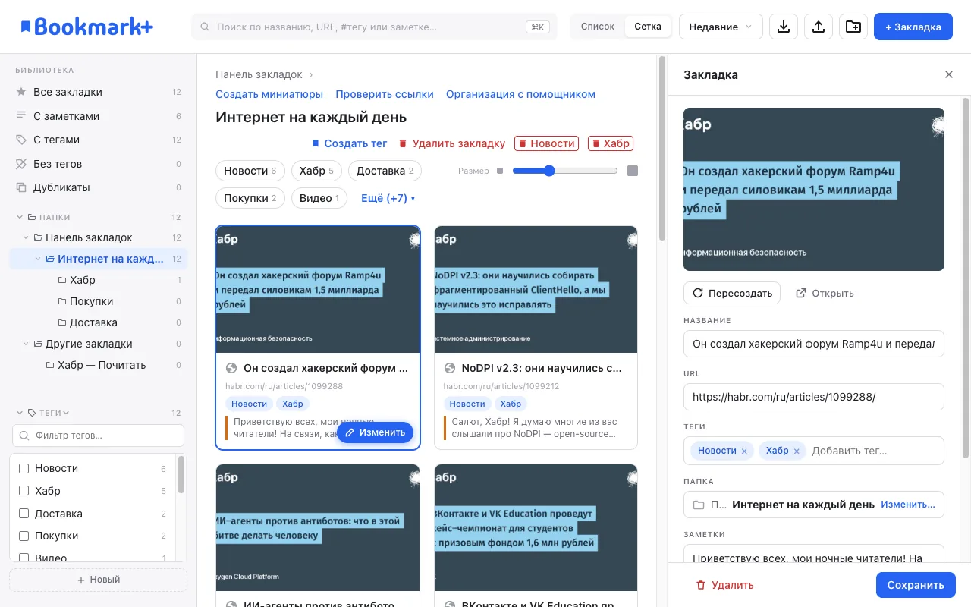Click the large thumbnail size square icon

(633, 171)
